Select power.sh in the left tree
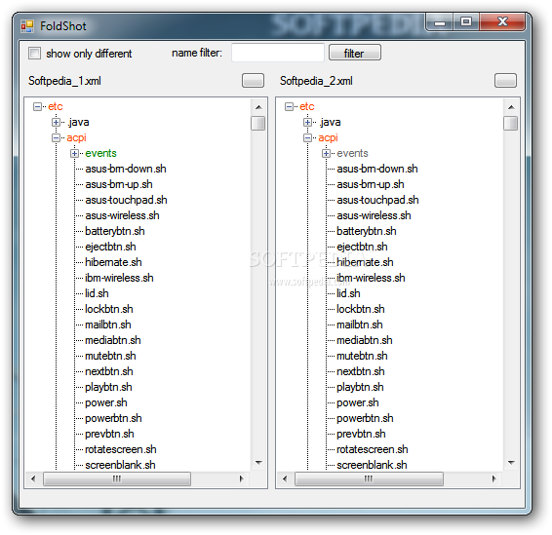Image resolution: width=552 pixels, height=535 pixels. coord(106,402)
